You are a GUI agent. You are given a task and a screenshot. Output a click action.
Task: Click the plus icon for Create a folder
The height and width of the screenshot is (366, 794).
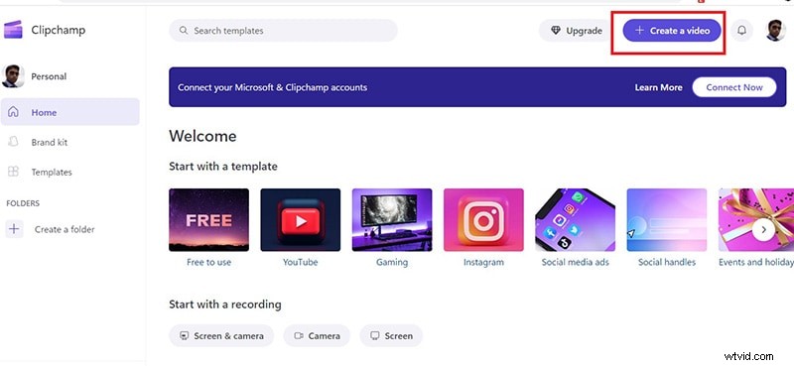[x=14, y=229]
